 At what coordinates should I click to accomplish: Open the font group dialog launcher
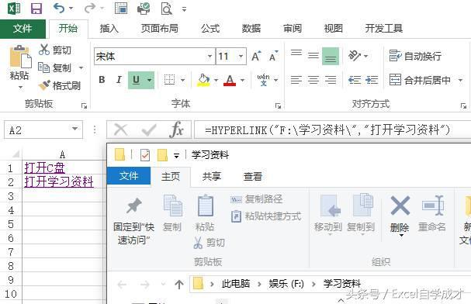point(278,105)
